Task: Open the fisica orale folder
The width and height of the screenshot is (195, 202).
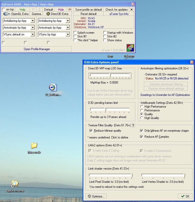Action: (34, 145)
